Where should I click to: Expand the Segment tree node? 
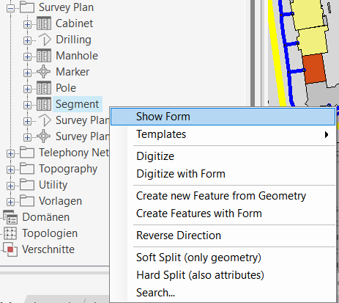27,105
